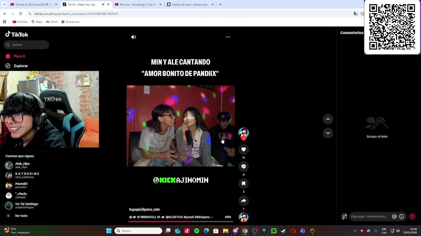Go to next video with down chevron
421x236 pixels.
point(328,133)
